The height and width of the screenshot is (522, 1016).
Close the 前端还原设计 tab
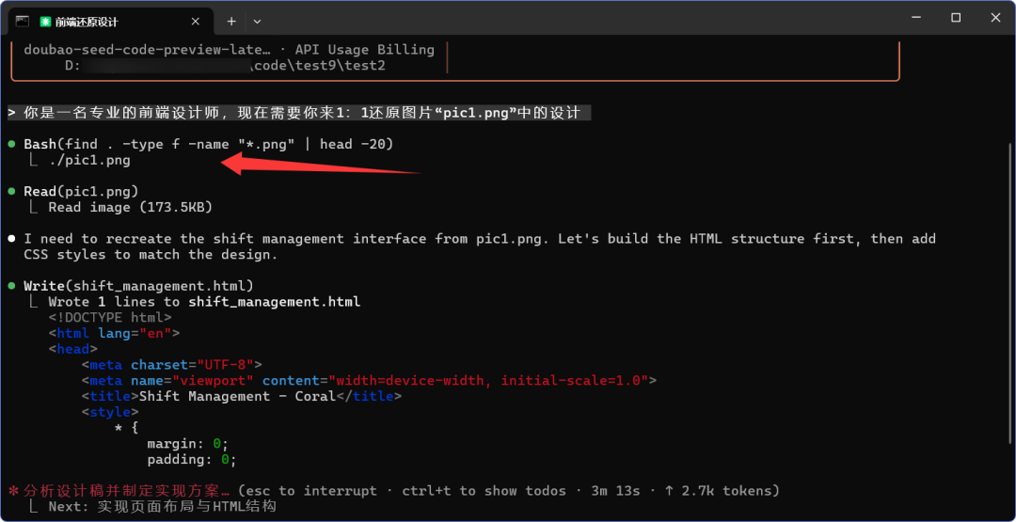[198, 22]
